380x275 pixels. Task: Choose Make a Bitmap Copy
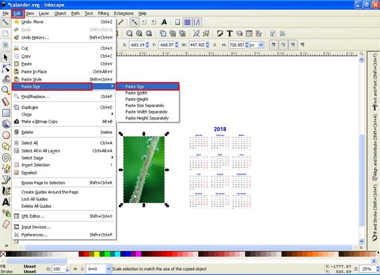(64, 122)
